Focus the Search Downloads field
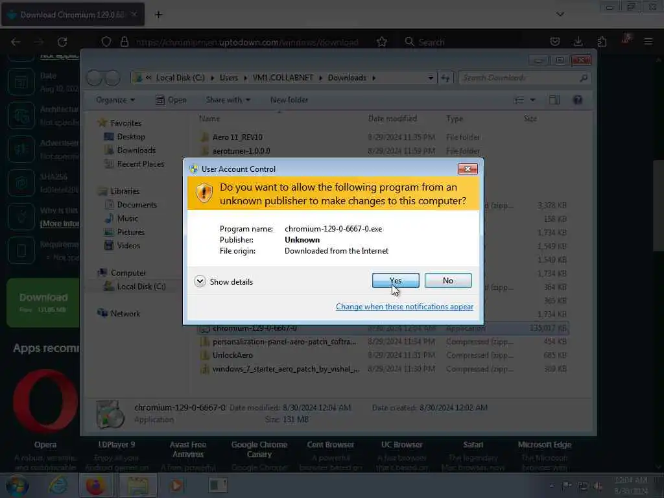The image size is (664, 498). pos(524,78)
